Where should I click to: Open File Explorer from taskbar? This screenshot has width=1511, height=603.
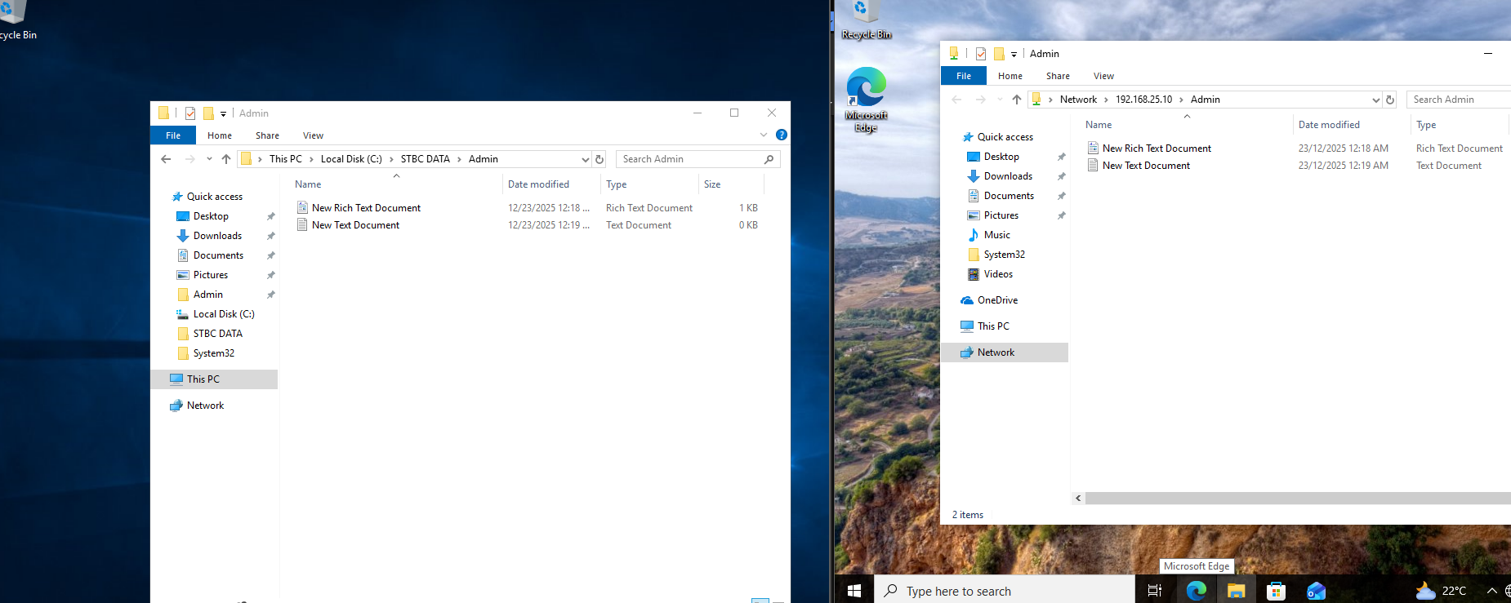pos(1237,591)
